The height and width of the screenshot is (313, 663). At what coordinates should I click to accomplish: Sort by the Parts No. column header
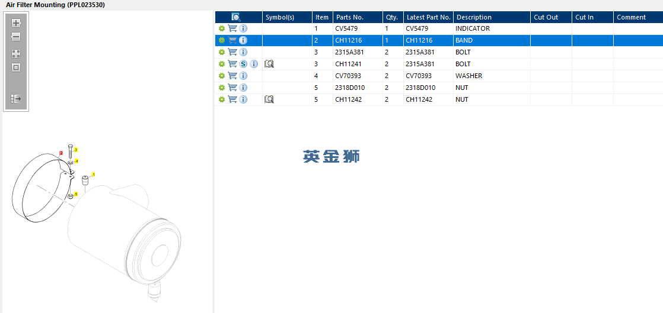point(358,17)
